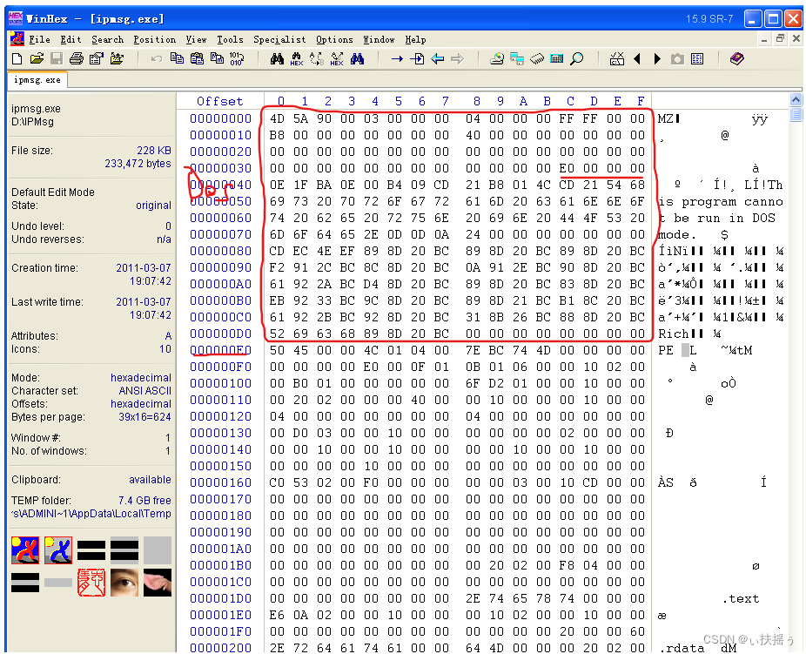Click the black left triangle navigation icon
The height and width of the screenshot is (654, 806).
(x=637, y=59)
